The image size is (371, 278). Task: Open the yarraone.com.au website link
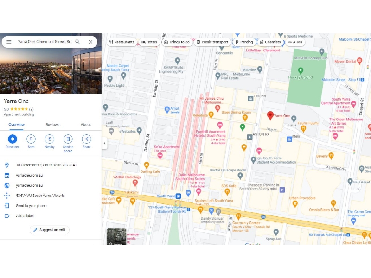tap(29, 175)
